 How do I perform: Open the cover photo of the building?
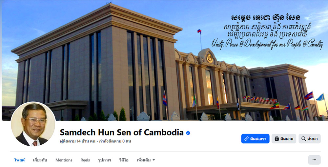[x=164, y=60]
